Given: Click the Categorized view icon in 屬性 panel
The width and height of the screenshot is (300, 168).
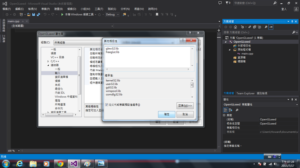Looking at the screenshot, I should coord(226,110).
